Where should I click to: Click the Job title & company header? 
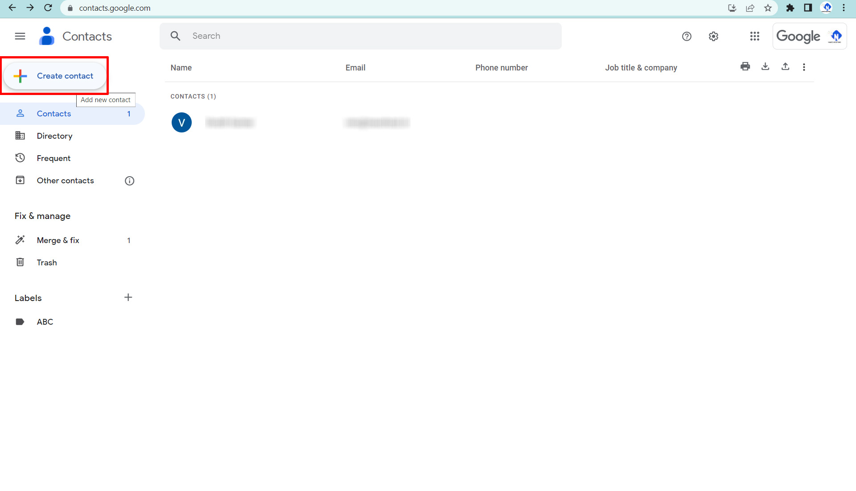(641, 68)
